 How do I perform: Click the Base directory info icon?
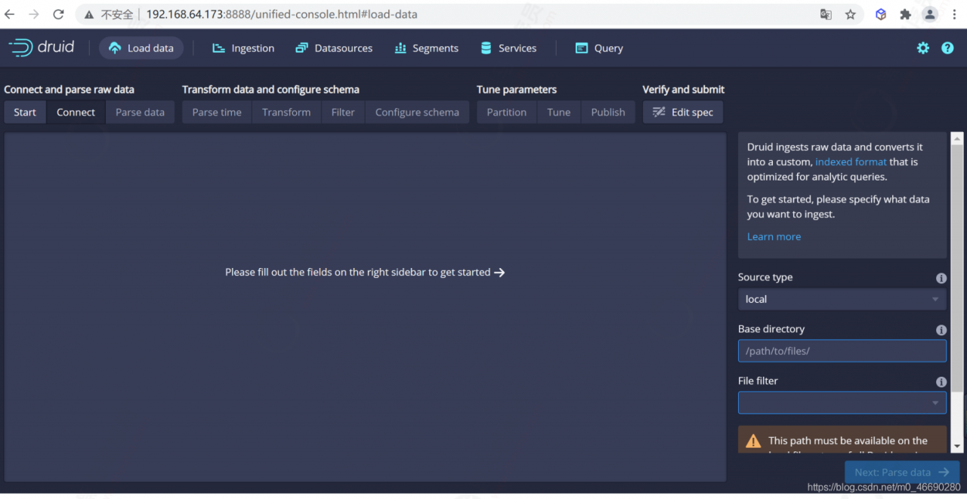(x=941, y=330)
